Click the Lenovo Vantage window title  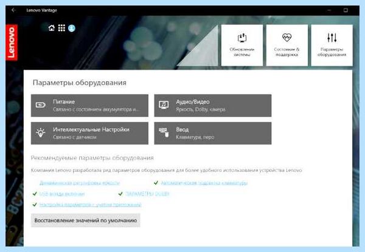point(41,10)
